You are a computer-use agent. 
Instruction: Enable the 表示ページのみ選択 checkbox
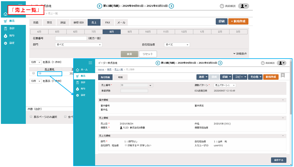(x=31, y=117)
